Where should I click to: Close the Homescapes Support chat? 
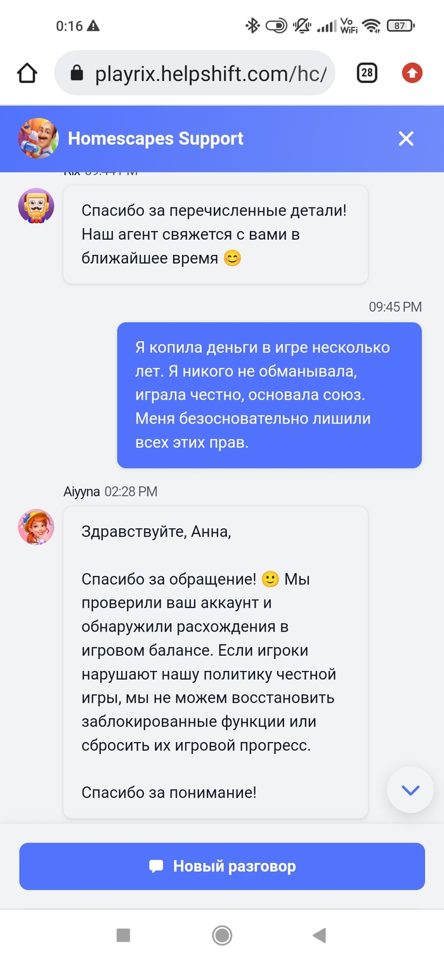406,139
